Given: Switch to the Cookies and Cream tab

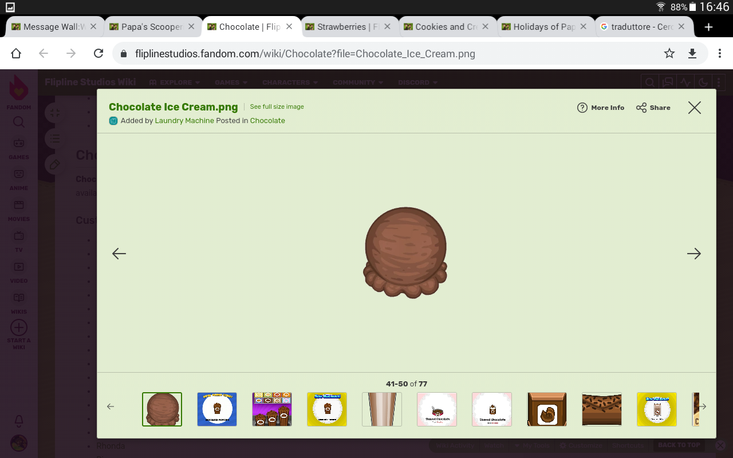Looking at the screenshot, I should pos(446,27).
